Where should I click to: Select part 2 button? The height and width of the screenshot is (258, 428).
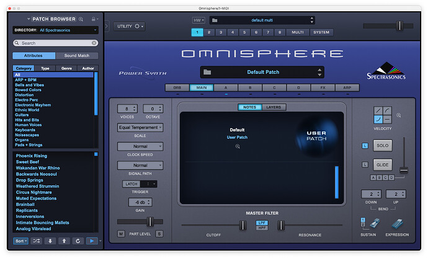click(209, 32)
